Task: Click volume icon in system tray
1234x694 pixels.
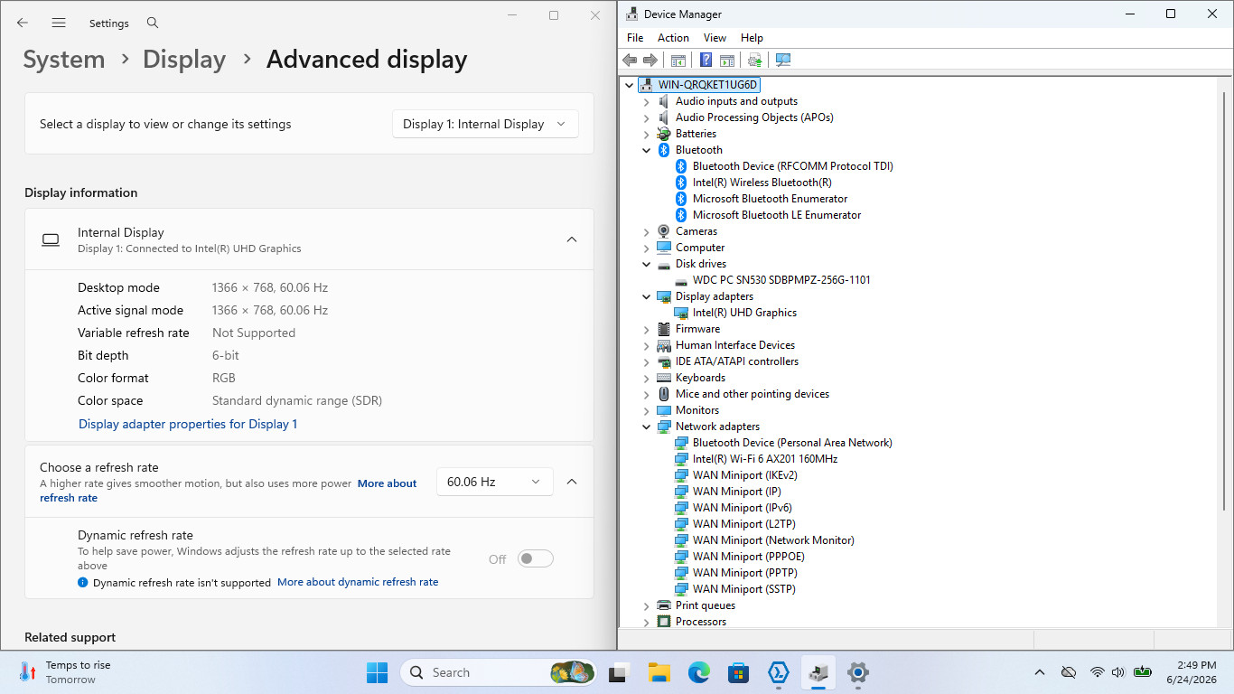Action: tap(1118, 672)
